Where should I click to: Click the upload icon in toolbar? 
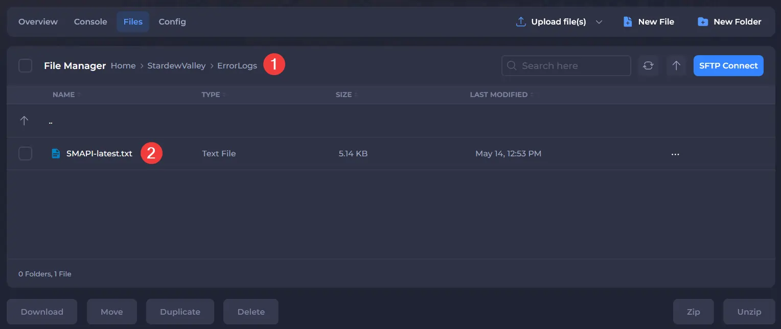(521, 22)
